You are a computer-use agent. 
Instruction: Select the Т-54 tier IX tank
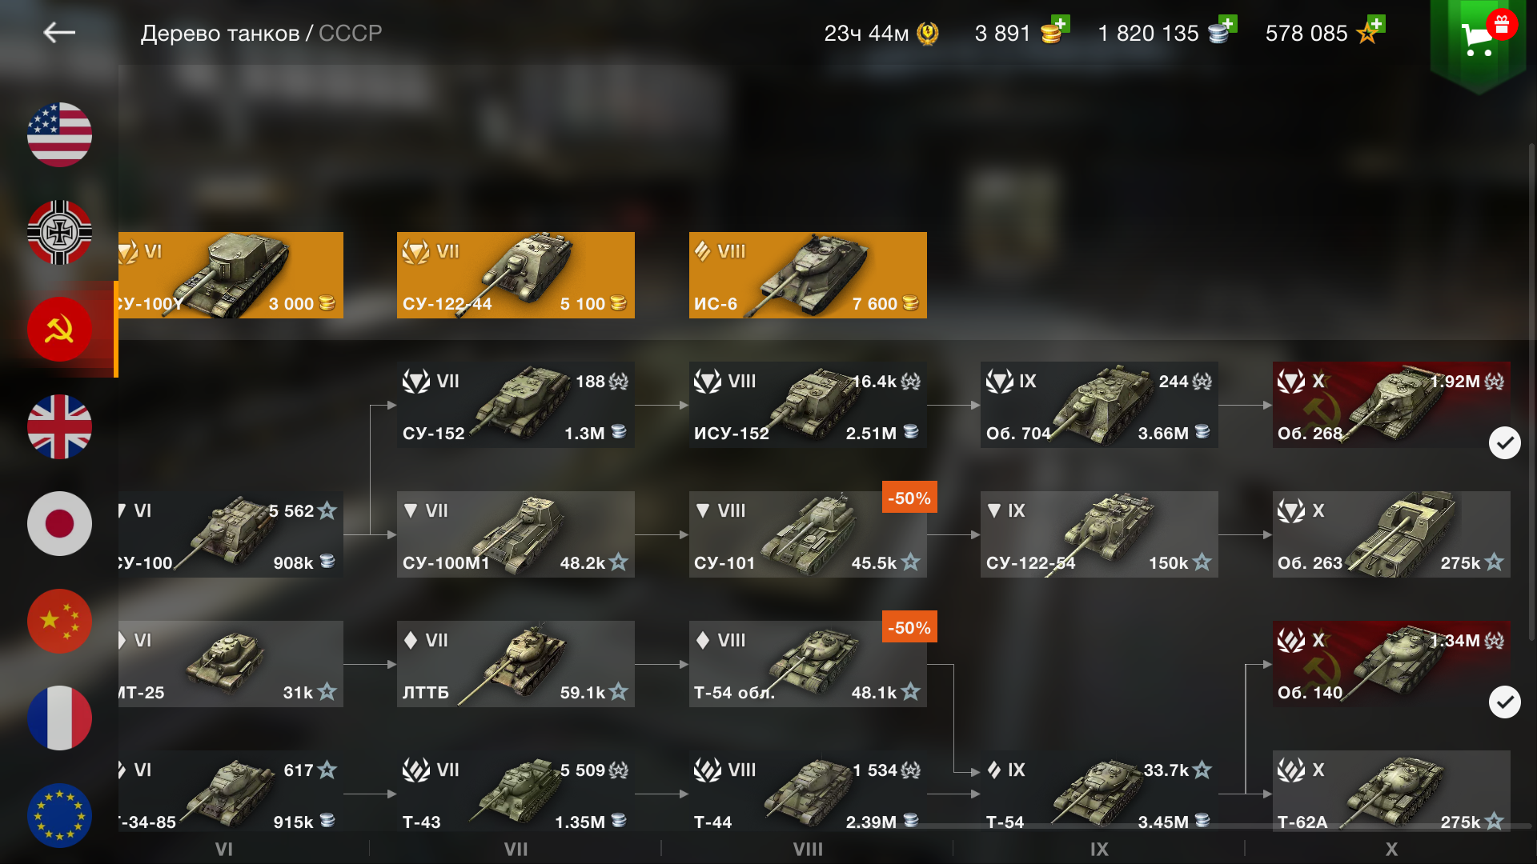coord(1099,794)
